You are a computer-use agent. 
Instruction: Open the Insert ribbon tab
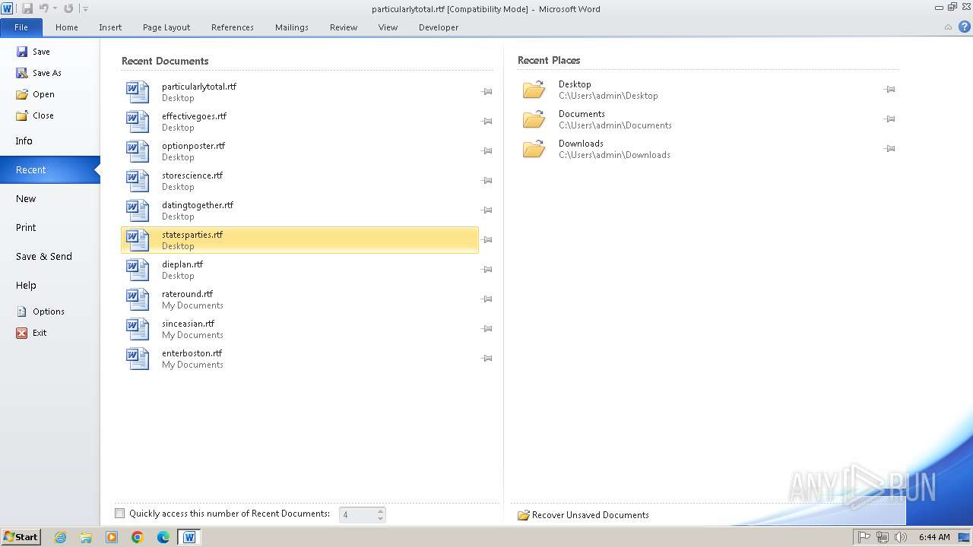pyautogui.click(x=110, y=27)
